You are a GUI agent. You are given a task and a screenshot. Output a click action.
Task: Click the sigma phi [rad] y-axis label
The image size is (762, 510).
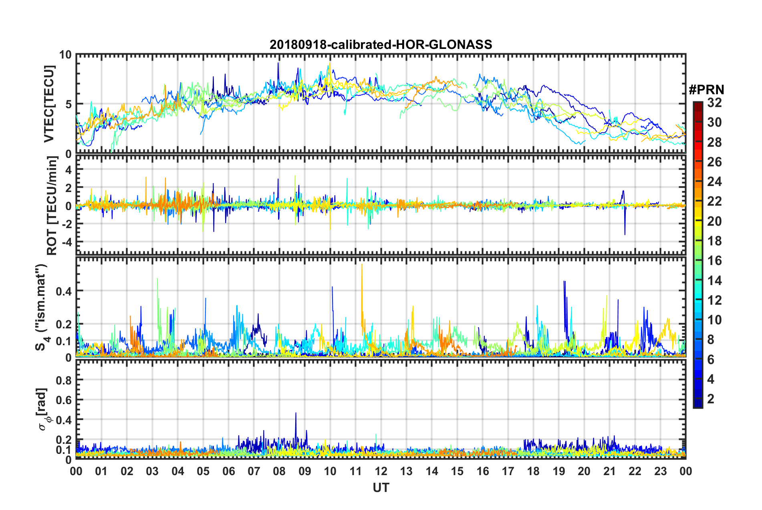pos(43,409)
